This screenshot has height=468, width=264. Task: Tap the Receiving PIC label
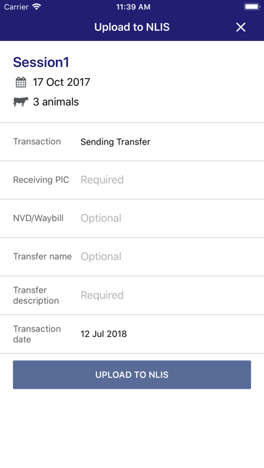(41, 180)
